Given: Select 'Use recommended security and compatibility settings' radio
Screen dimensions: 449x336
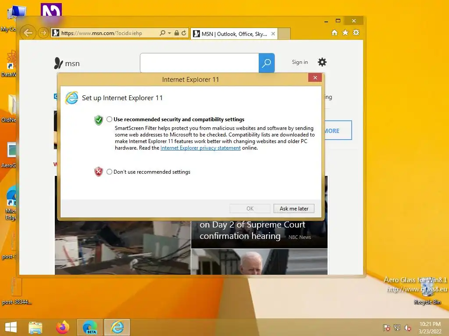Looking at the screenshot, I should click(x=109, y=119).
